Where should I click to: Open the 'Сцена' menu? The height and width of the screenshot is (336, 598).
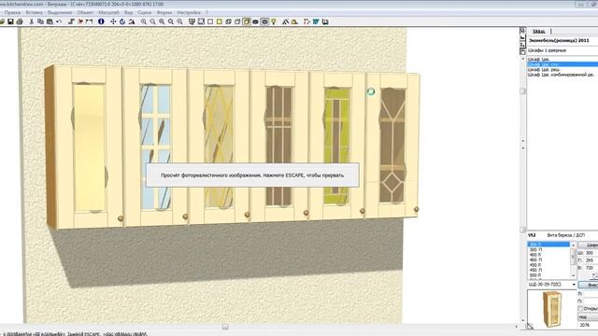[145, 12]
